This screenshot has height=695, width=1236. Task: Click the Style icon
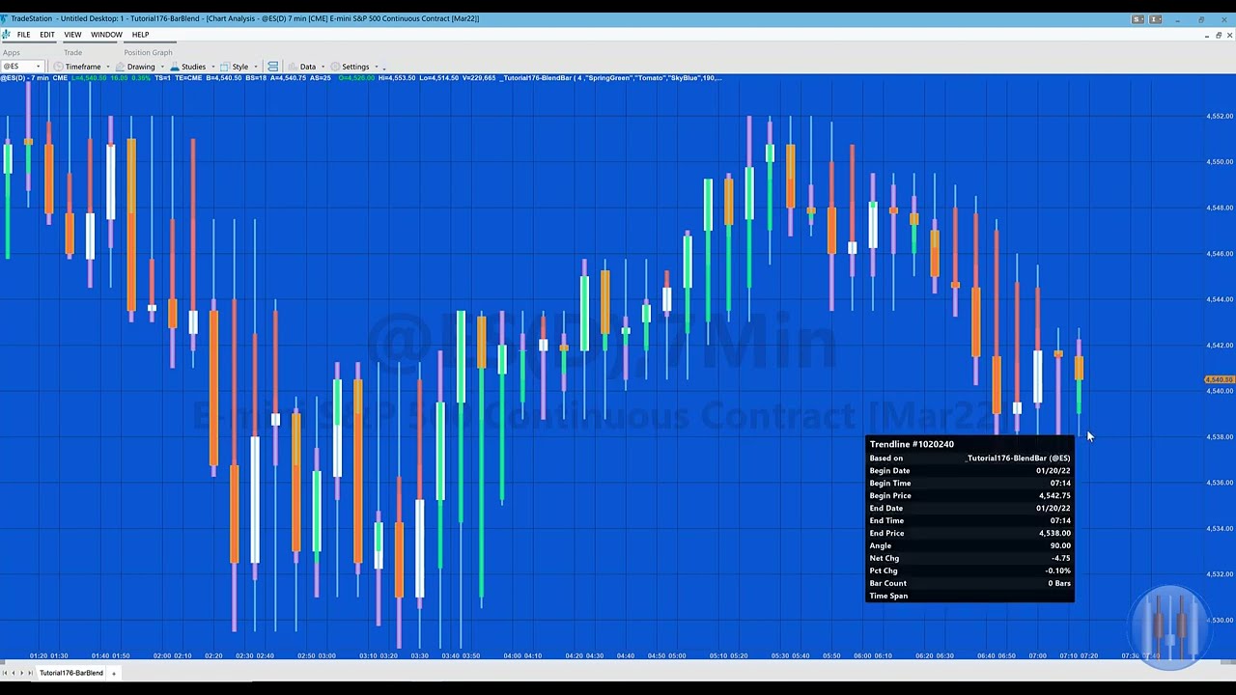(x=224, y=67)
